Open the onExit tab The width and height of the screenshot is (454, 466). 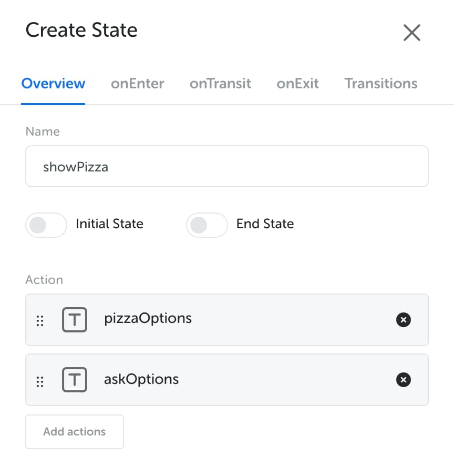click(x=297, y=84)
